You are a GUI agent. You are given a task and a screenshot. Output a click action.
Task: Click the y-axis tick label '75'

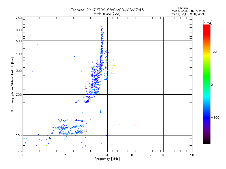click(20, 151)
